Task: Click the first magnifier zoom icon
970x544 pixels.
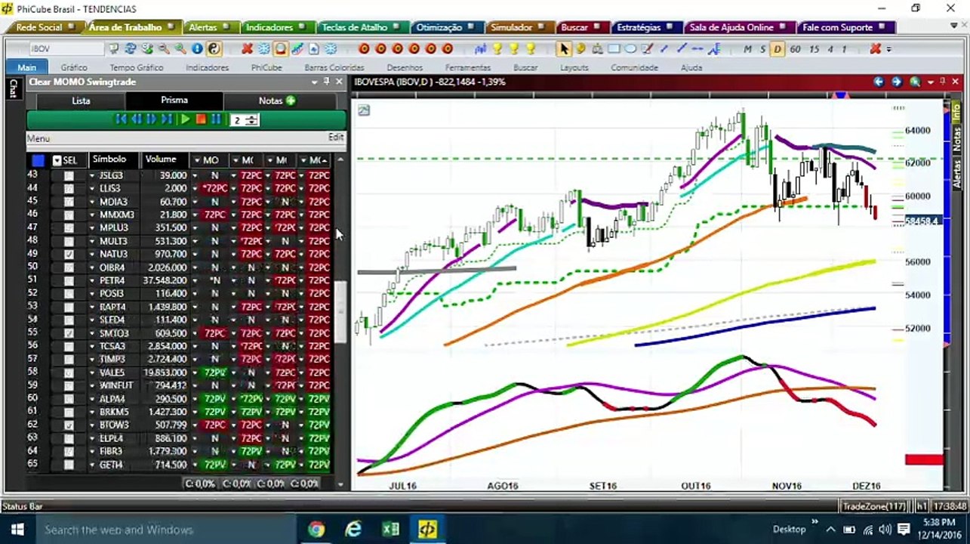Action: point(164,49)
